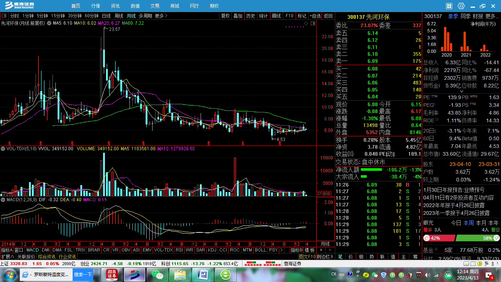The image size is (501, 282).
Task: Click +自选 to add to watchlist
Action: [x=315, y=16]
